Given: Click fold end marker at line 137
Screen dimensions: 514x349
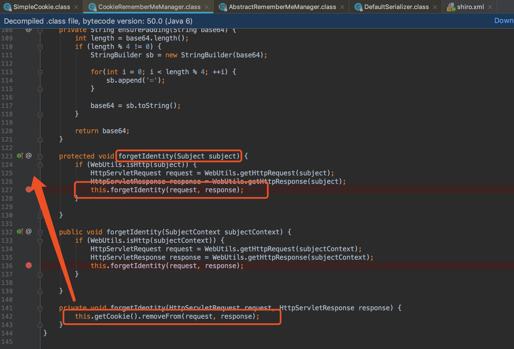Looking at the screenshot, I should [x=40, y=275].
